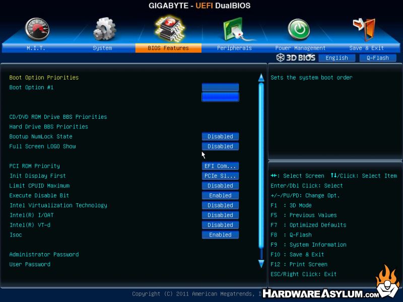Toggle Intel(R) VT-d Disabled value
This screenshot has height=302, width=403.
point(220,225)
